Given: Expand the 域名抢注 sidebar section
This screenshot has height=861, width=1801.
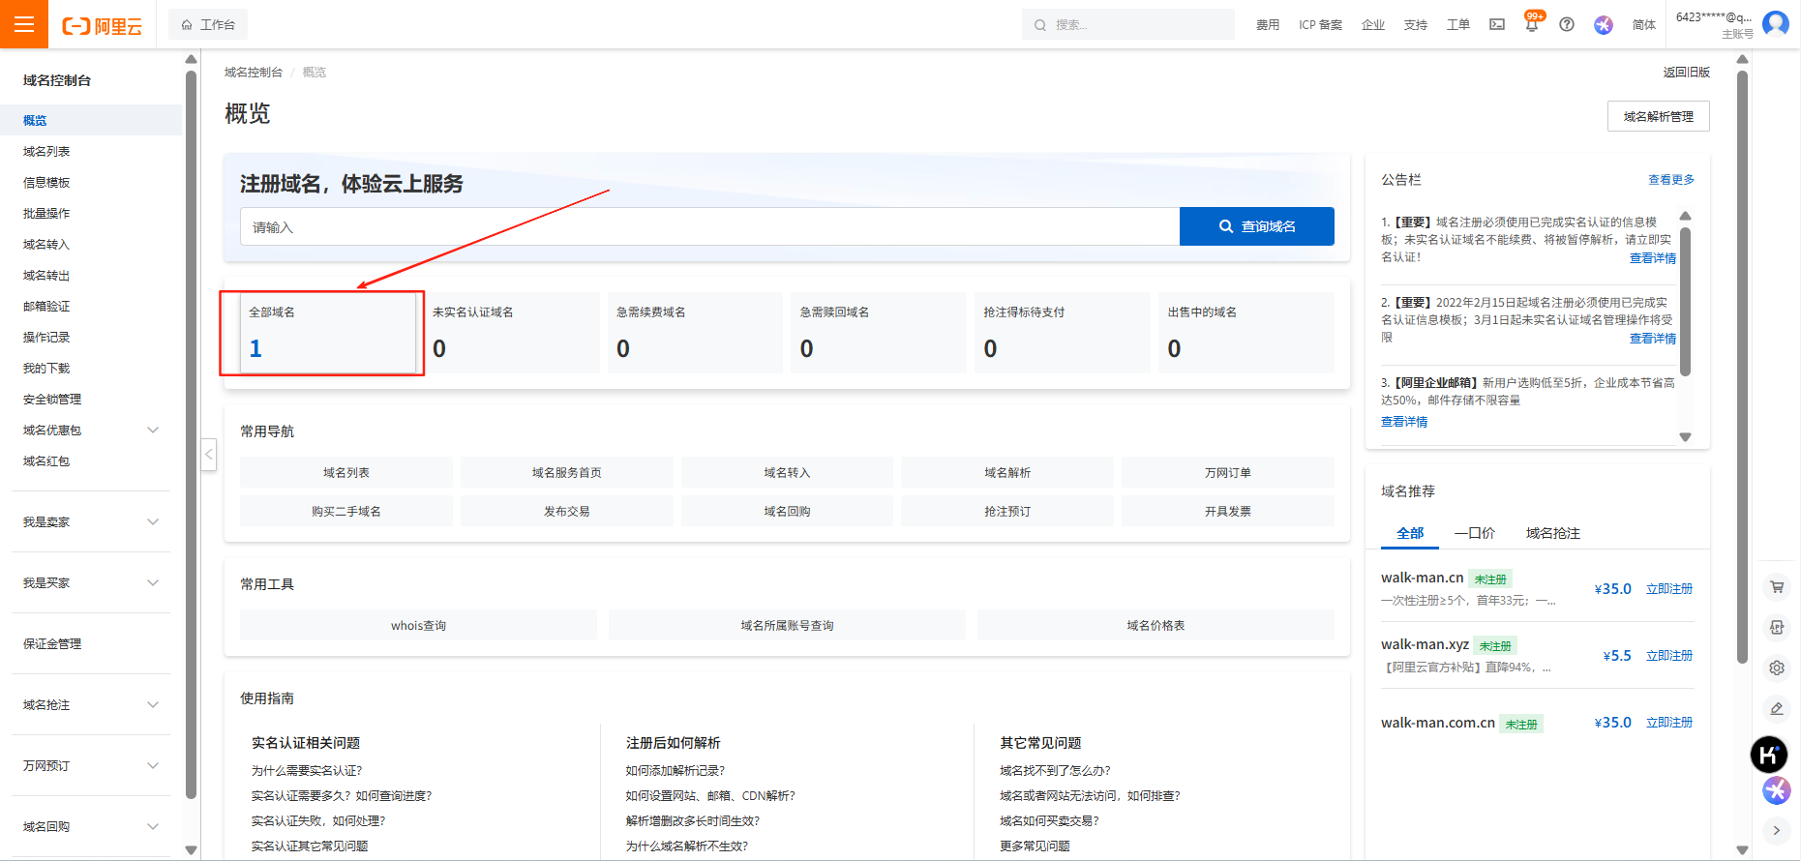Looking at the screenshot, I should point(152,705).
